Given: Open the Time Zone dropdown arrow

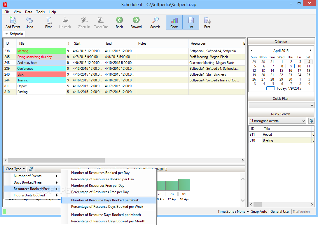Looking at the screenshot, I should [248, 212].
